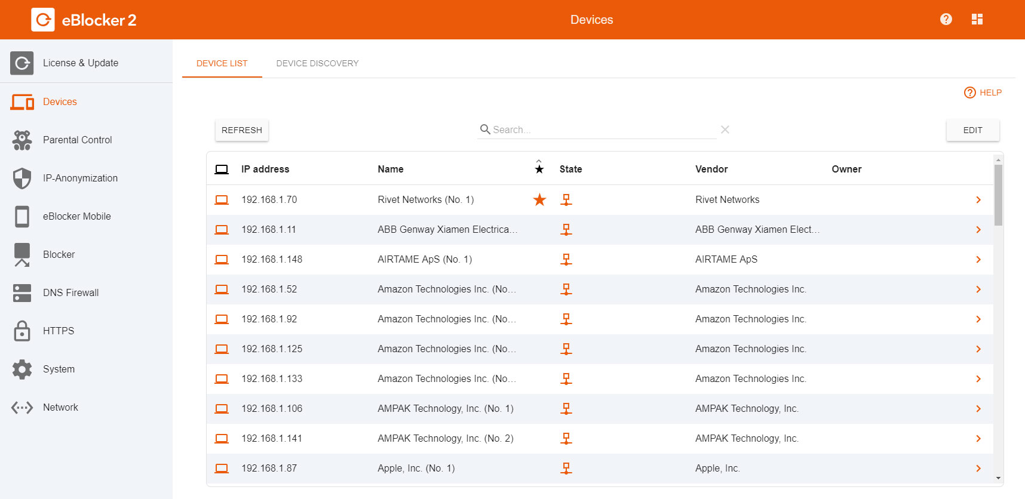Screen dimensions: 1025x499
Task: Focus the Search input field
Action: pyautogui.click(x=603, y=130)
